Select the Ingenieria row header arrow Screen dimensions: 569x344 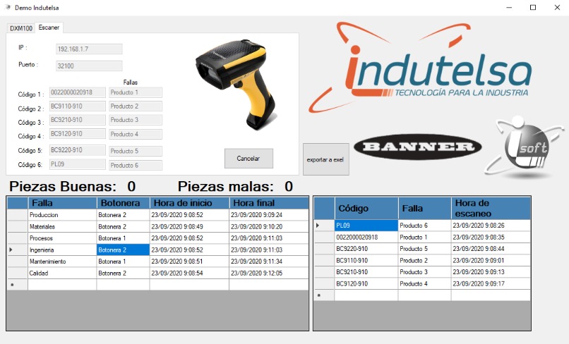(x=16, y=250)
